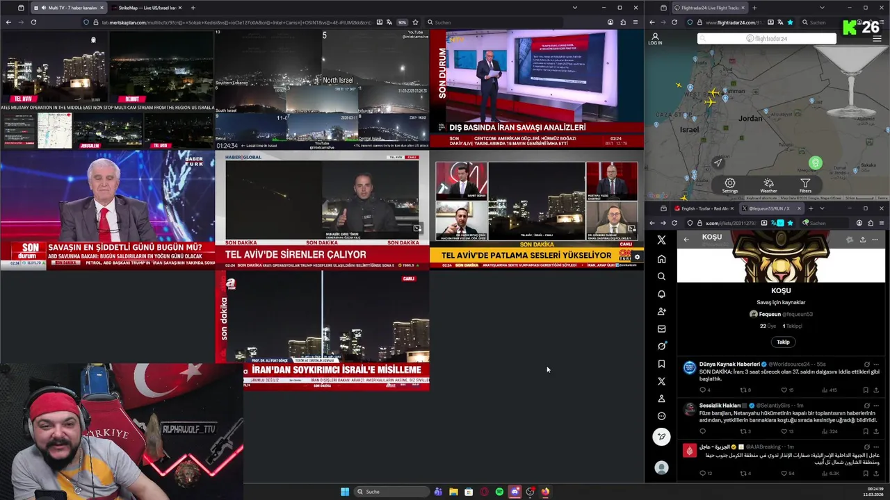
Task: Open Grok icon in the X sidebar
Action: click(661, 346)
